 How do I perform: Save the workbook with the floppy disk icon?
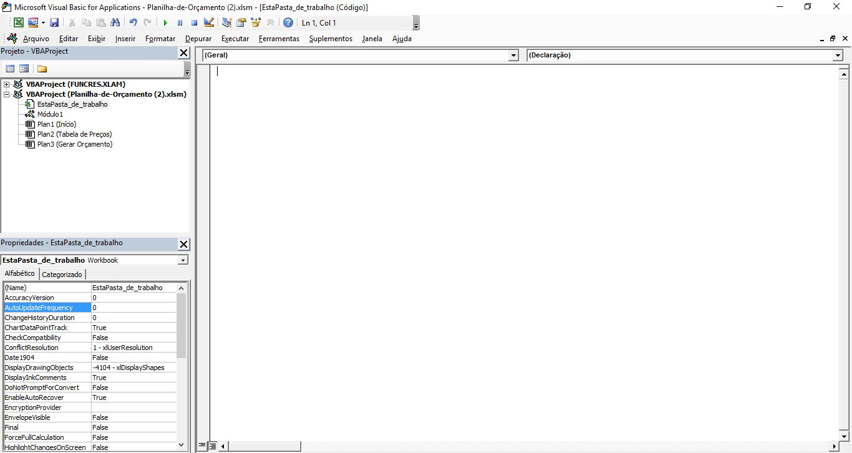(54, 22)
